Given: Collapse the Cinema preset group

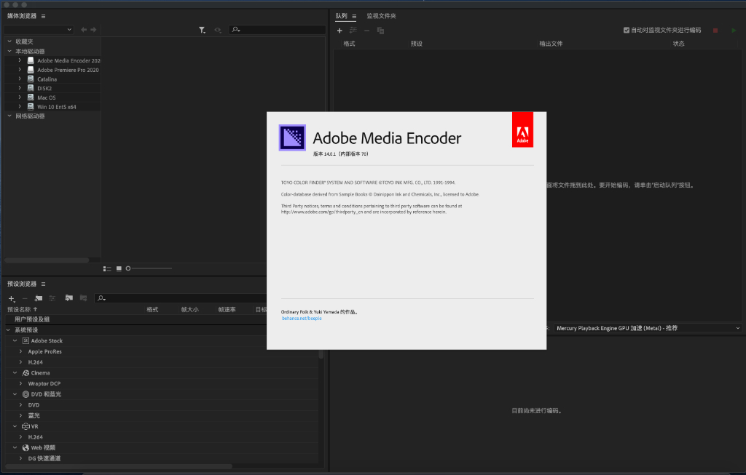Looking at the screenshot, I should tap(15, 373).
